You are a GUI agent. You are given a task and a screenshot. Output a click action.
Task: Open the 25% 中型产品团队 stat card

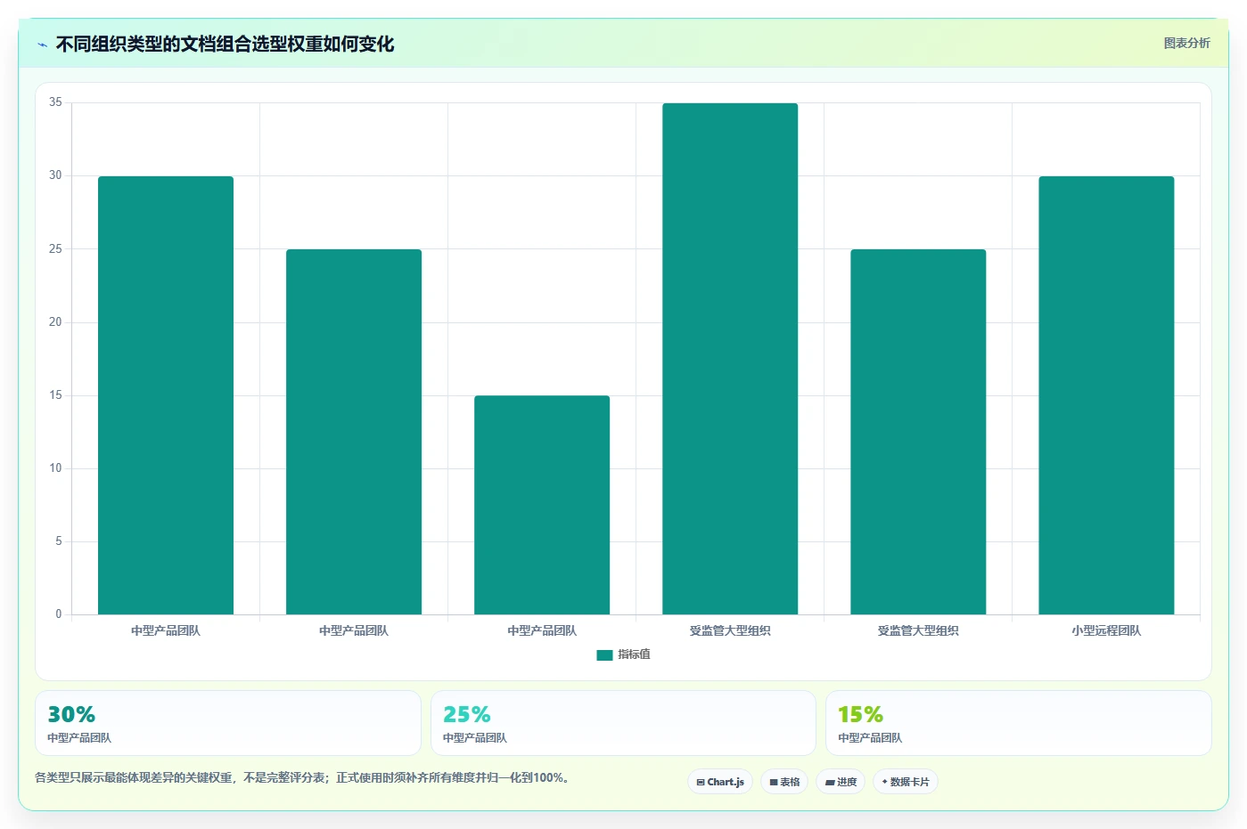[x=623, y=723]
